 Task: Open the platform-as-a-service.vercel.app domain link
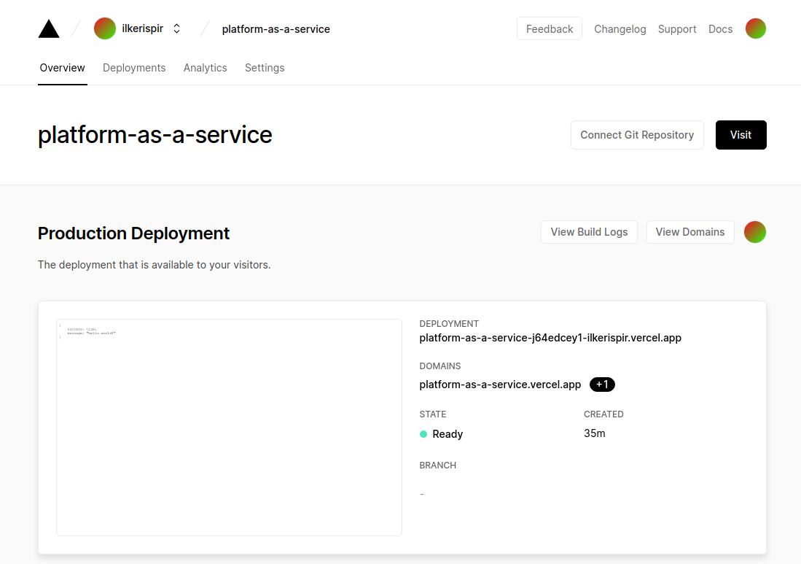coord(500,385)
